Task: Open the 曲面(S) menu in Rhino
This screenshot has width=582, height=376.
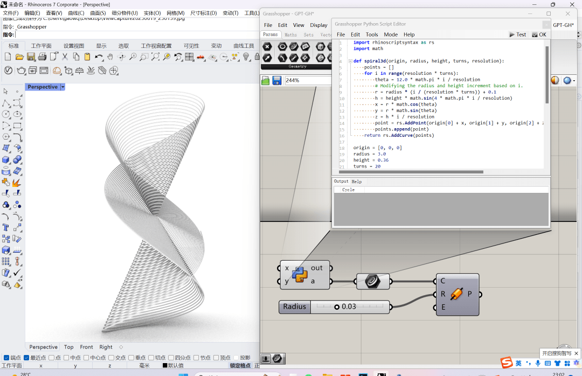Action: [98, 13]
